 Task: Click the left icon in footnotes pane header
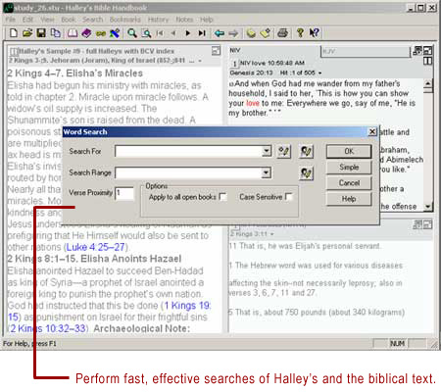click(x=417, y=224)
